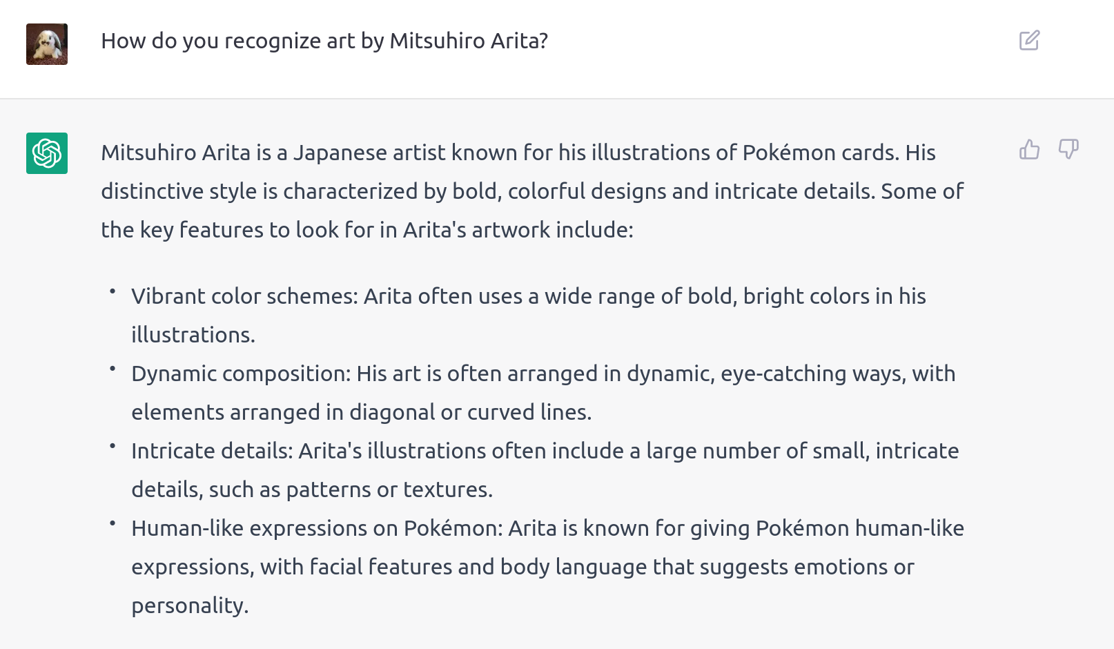
Task: Click the edit message pencil icon
Action: [1029, 41]
